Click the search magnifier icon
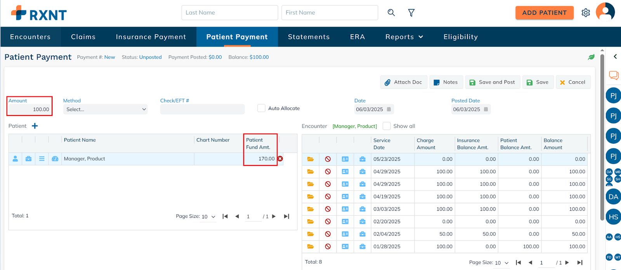Image resolution: width=621 pixels, height=270 pixels. point(391,13)
